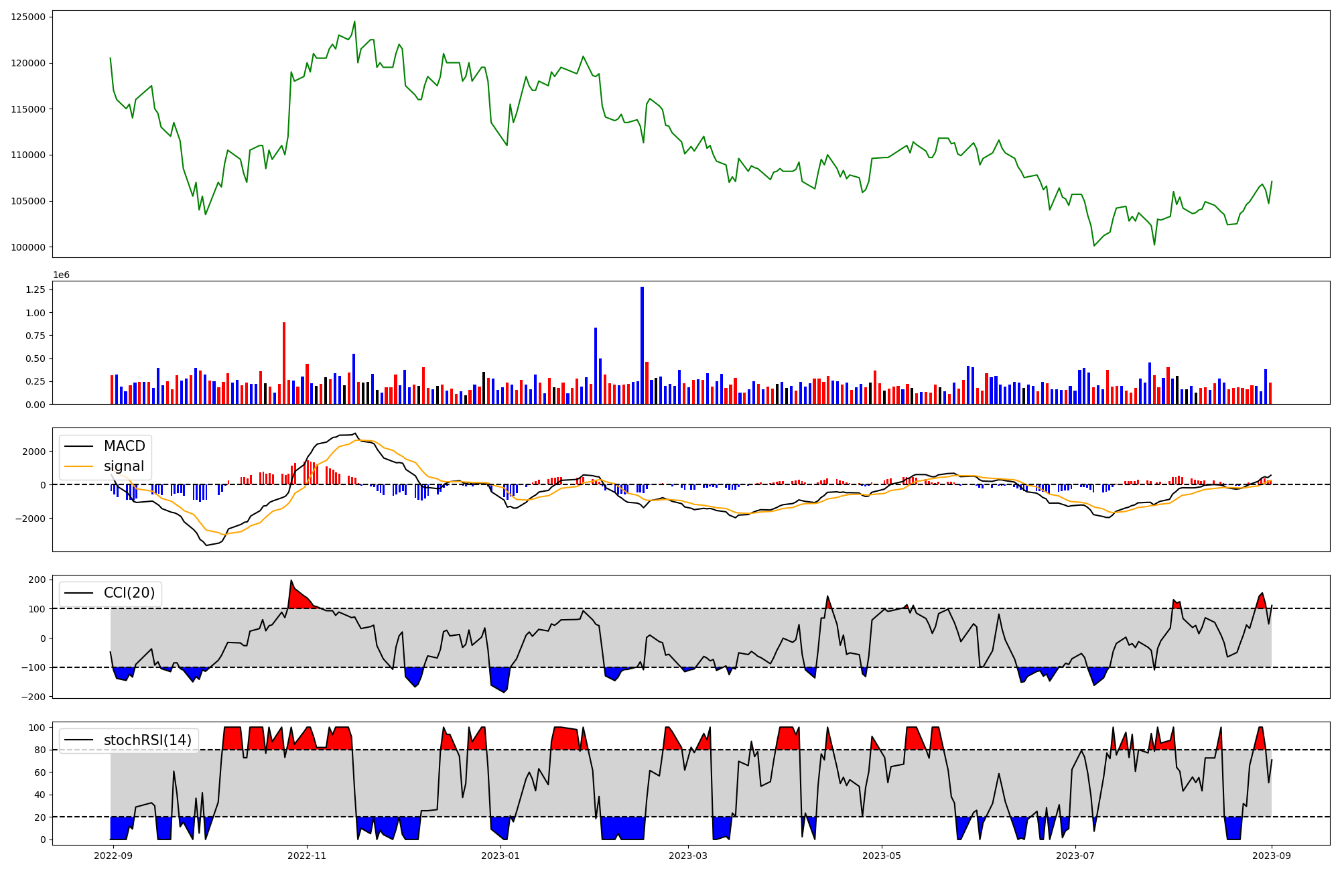Click the 2023-01 date tick label
The image size is (1340, 871).
(500, 856)
